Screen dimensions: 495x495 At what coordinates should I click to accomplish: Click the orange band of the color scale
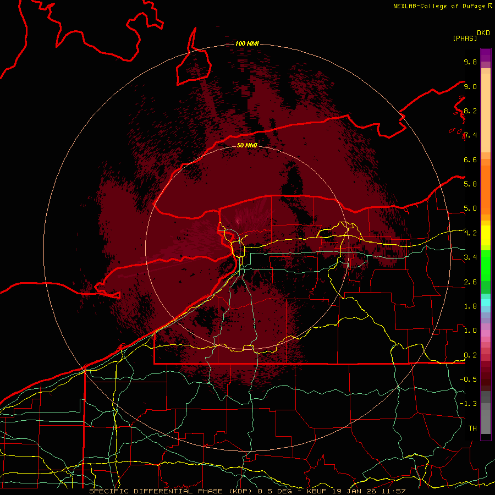[x=486, y=189]
